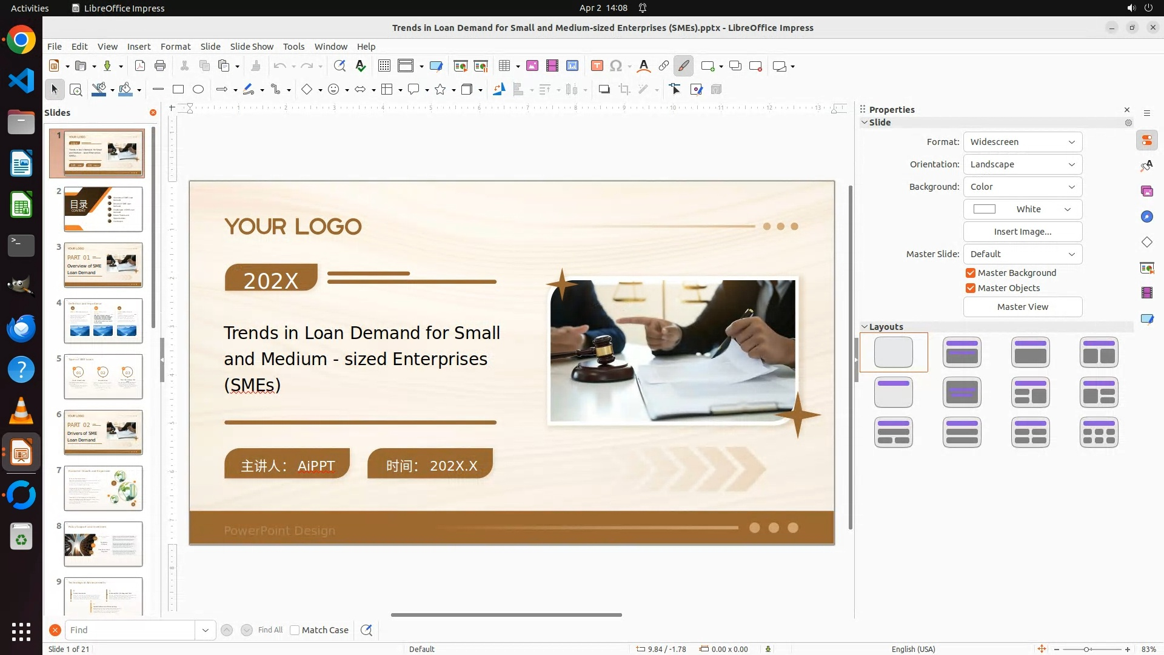This screenshot has height=655, width=1164.
Task: Click the Insert Text Box icon
Action: click(597, 66)
